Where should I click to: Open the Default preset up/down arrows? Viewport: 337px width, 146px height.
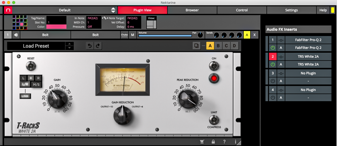[x=113, y=10]
